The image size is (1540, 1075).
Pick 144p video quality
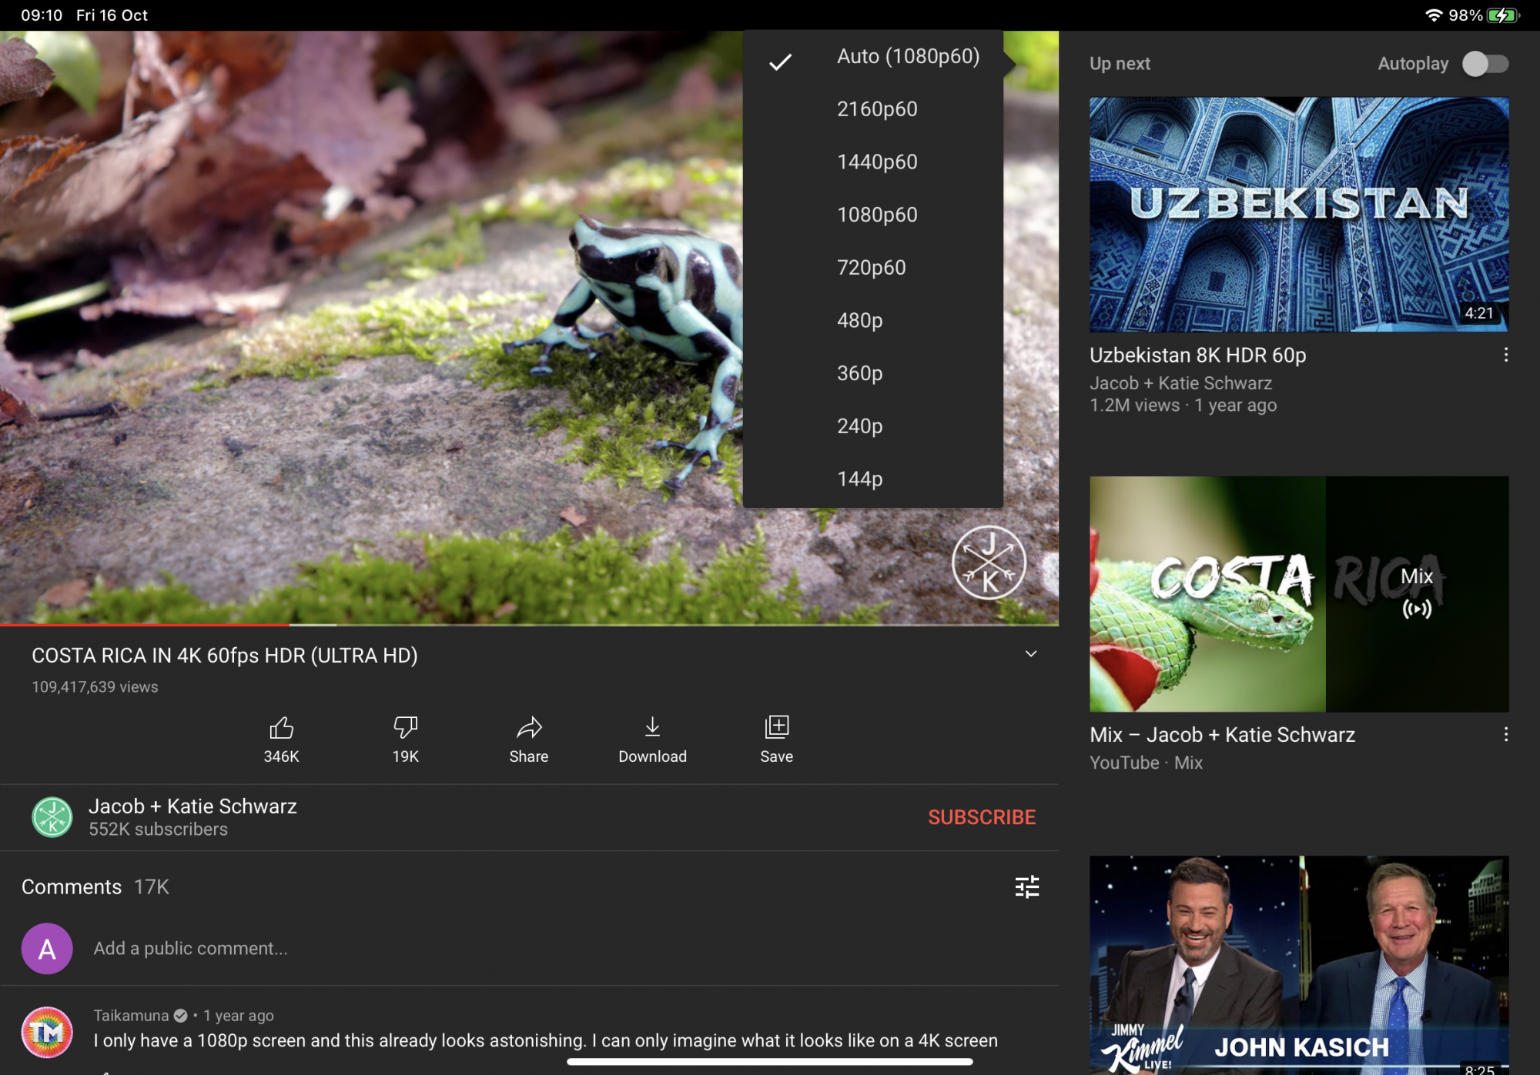(x=859, y=479)
